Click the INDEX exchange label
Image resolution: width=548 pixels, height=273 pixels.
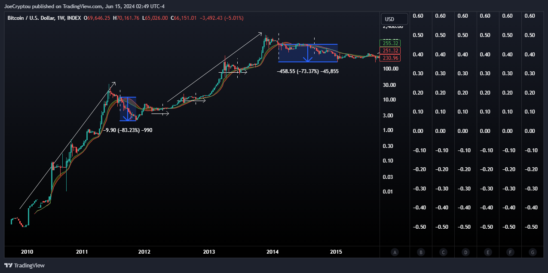tap(75, 18)
